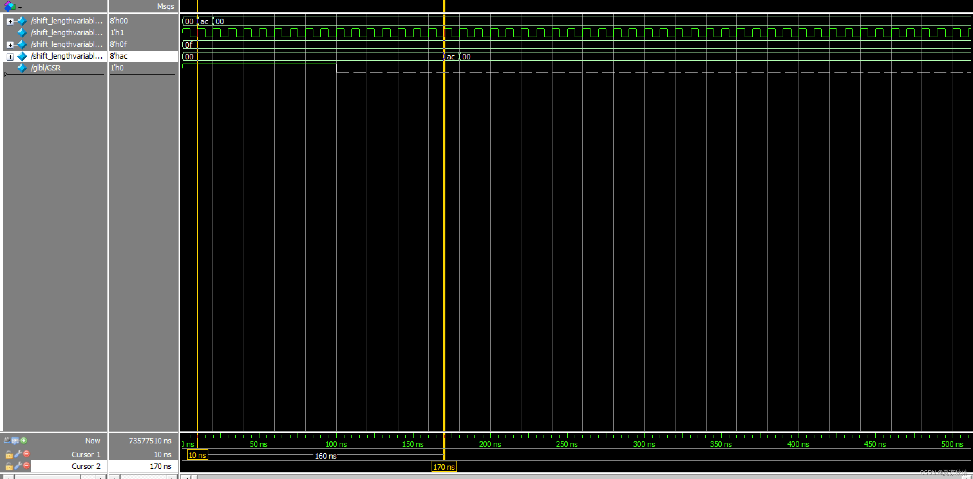973x479 pixels.
Task: Click the 170 ns cursor time marker
Action: click(x=444, y=467)
